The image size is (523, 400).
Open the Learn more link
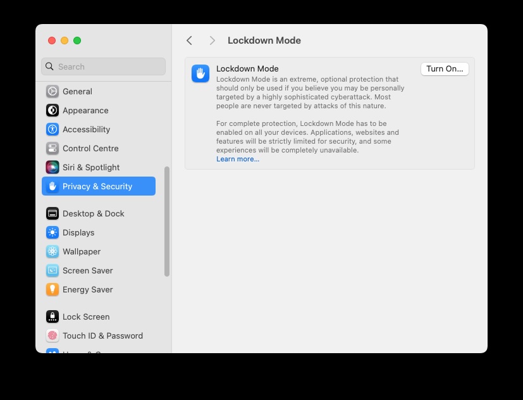[237, 159]
